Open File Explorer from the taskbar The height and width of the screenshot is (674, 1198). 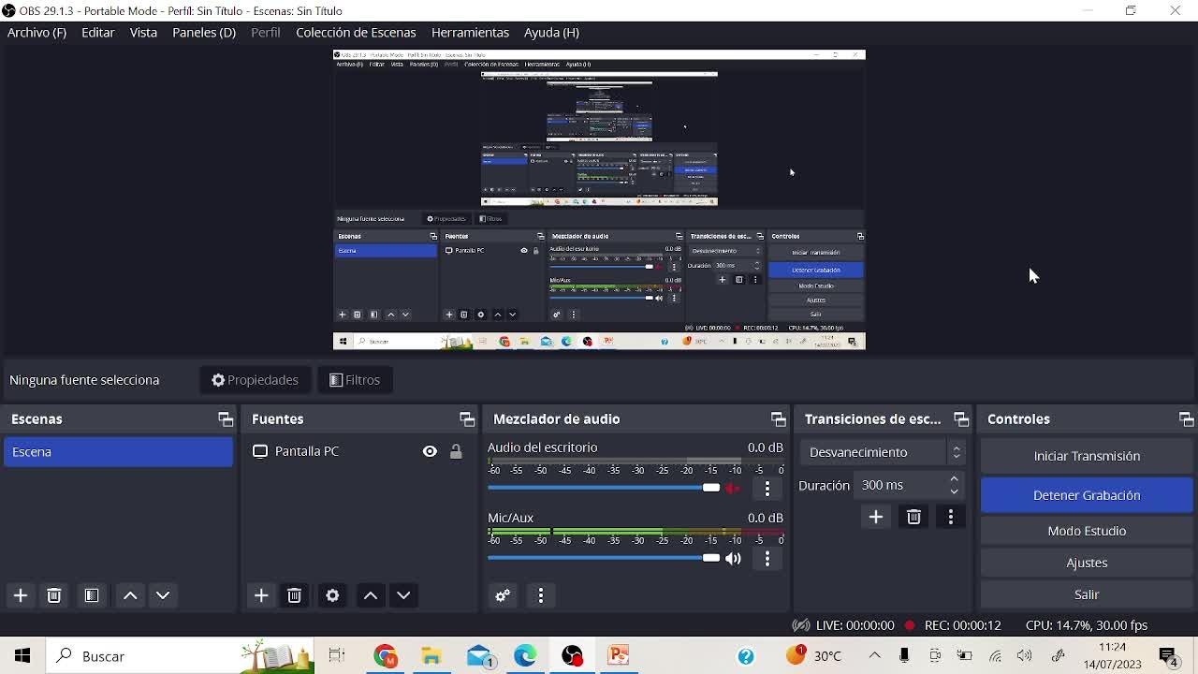coord(431,656)
